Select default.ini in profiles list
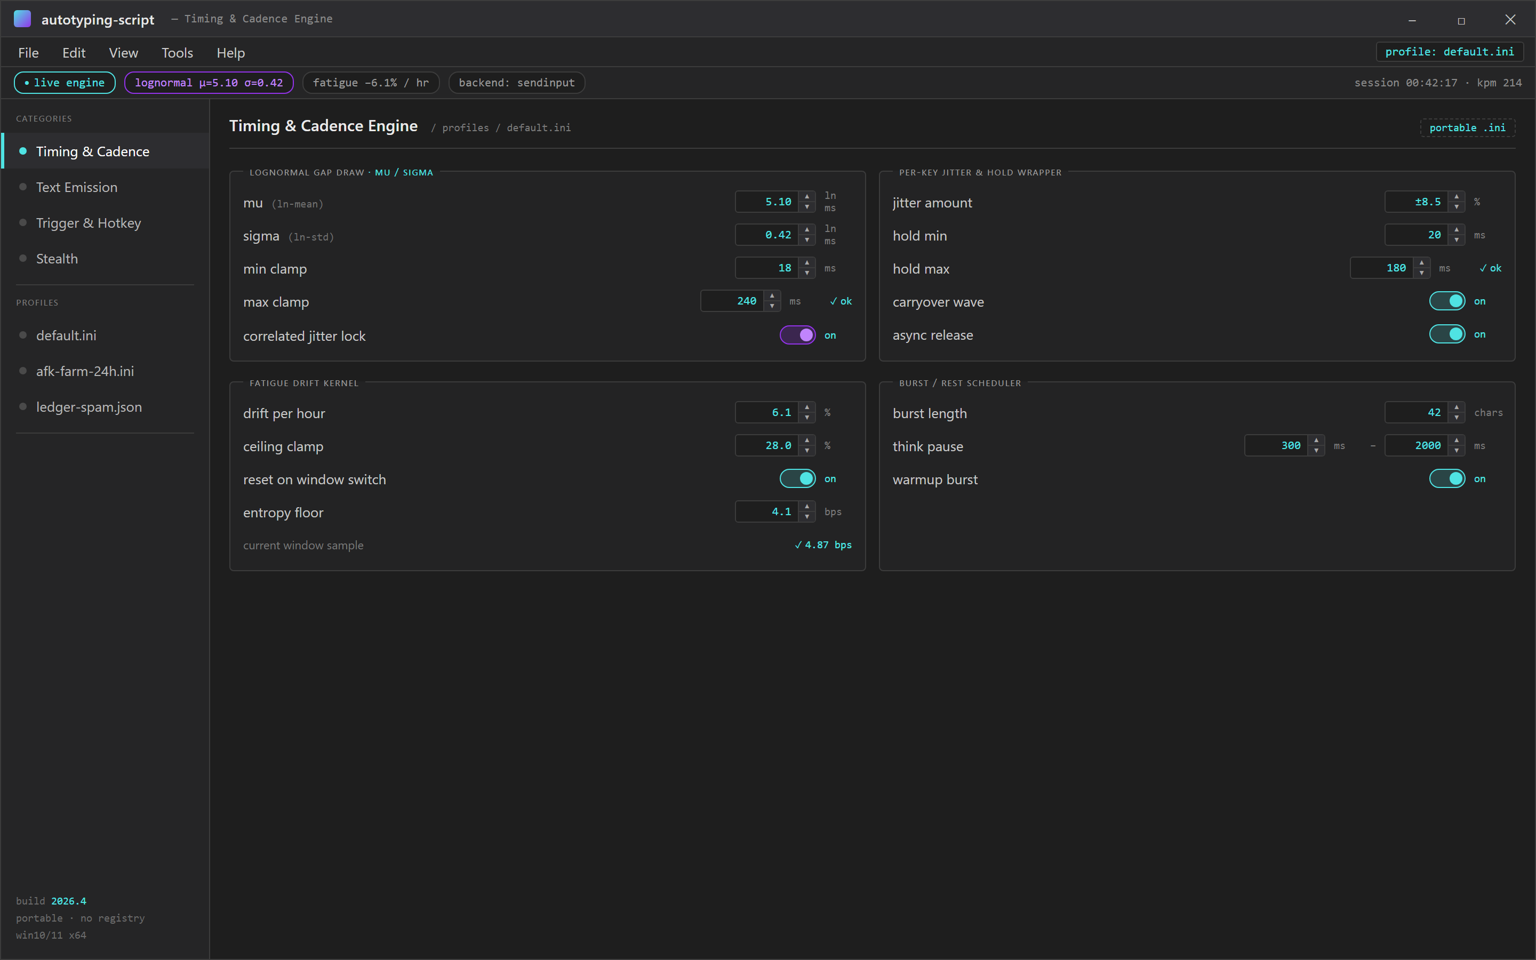 coord(106,335)
